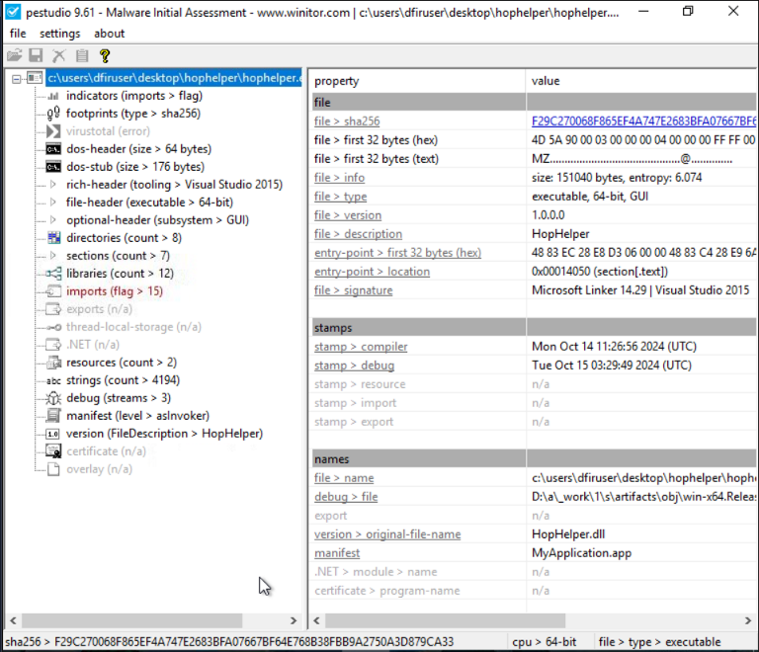Image resolution: width=759 pixels, height=652 pixels.
Task: Open the file menu
Action: [18, 34]
